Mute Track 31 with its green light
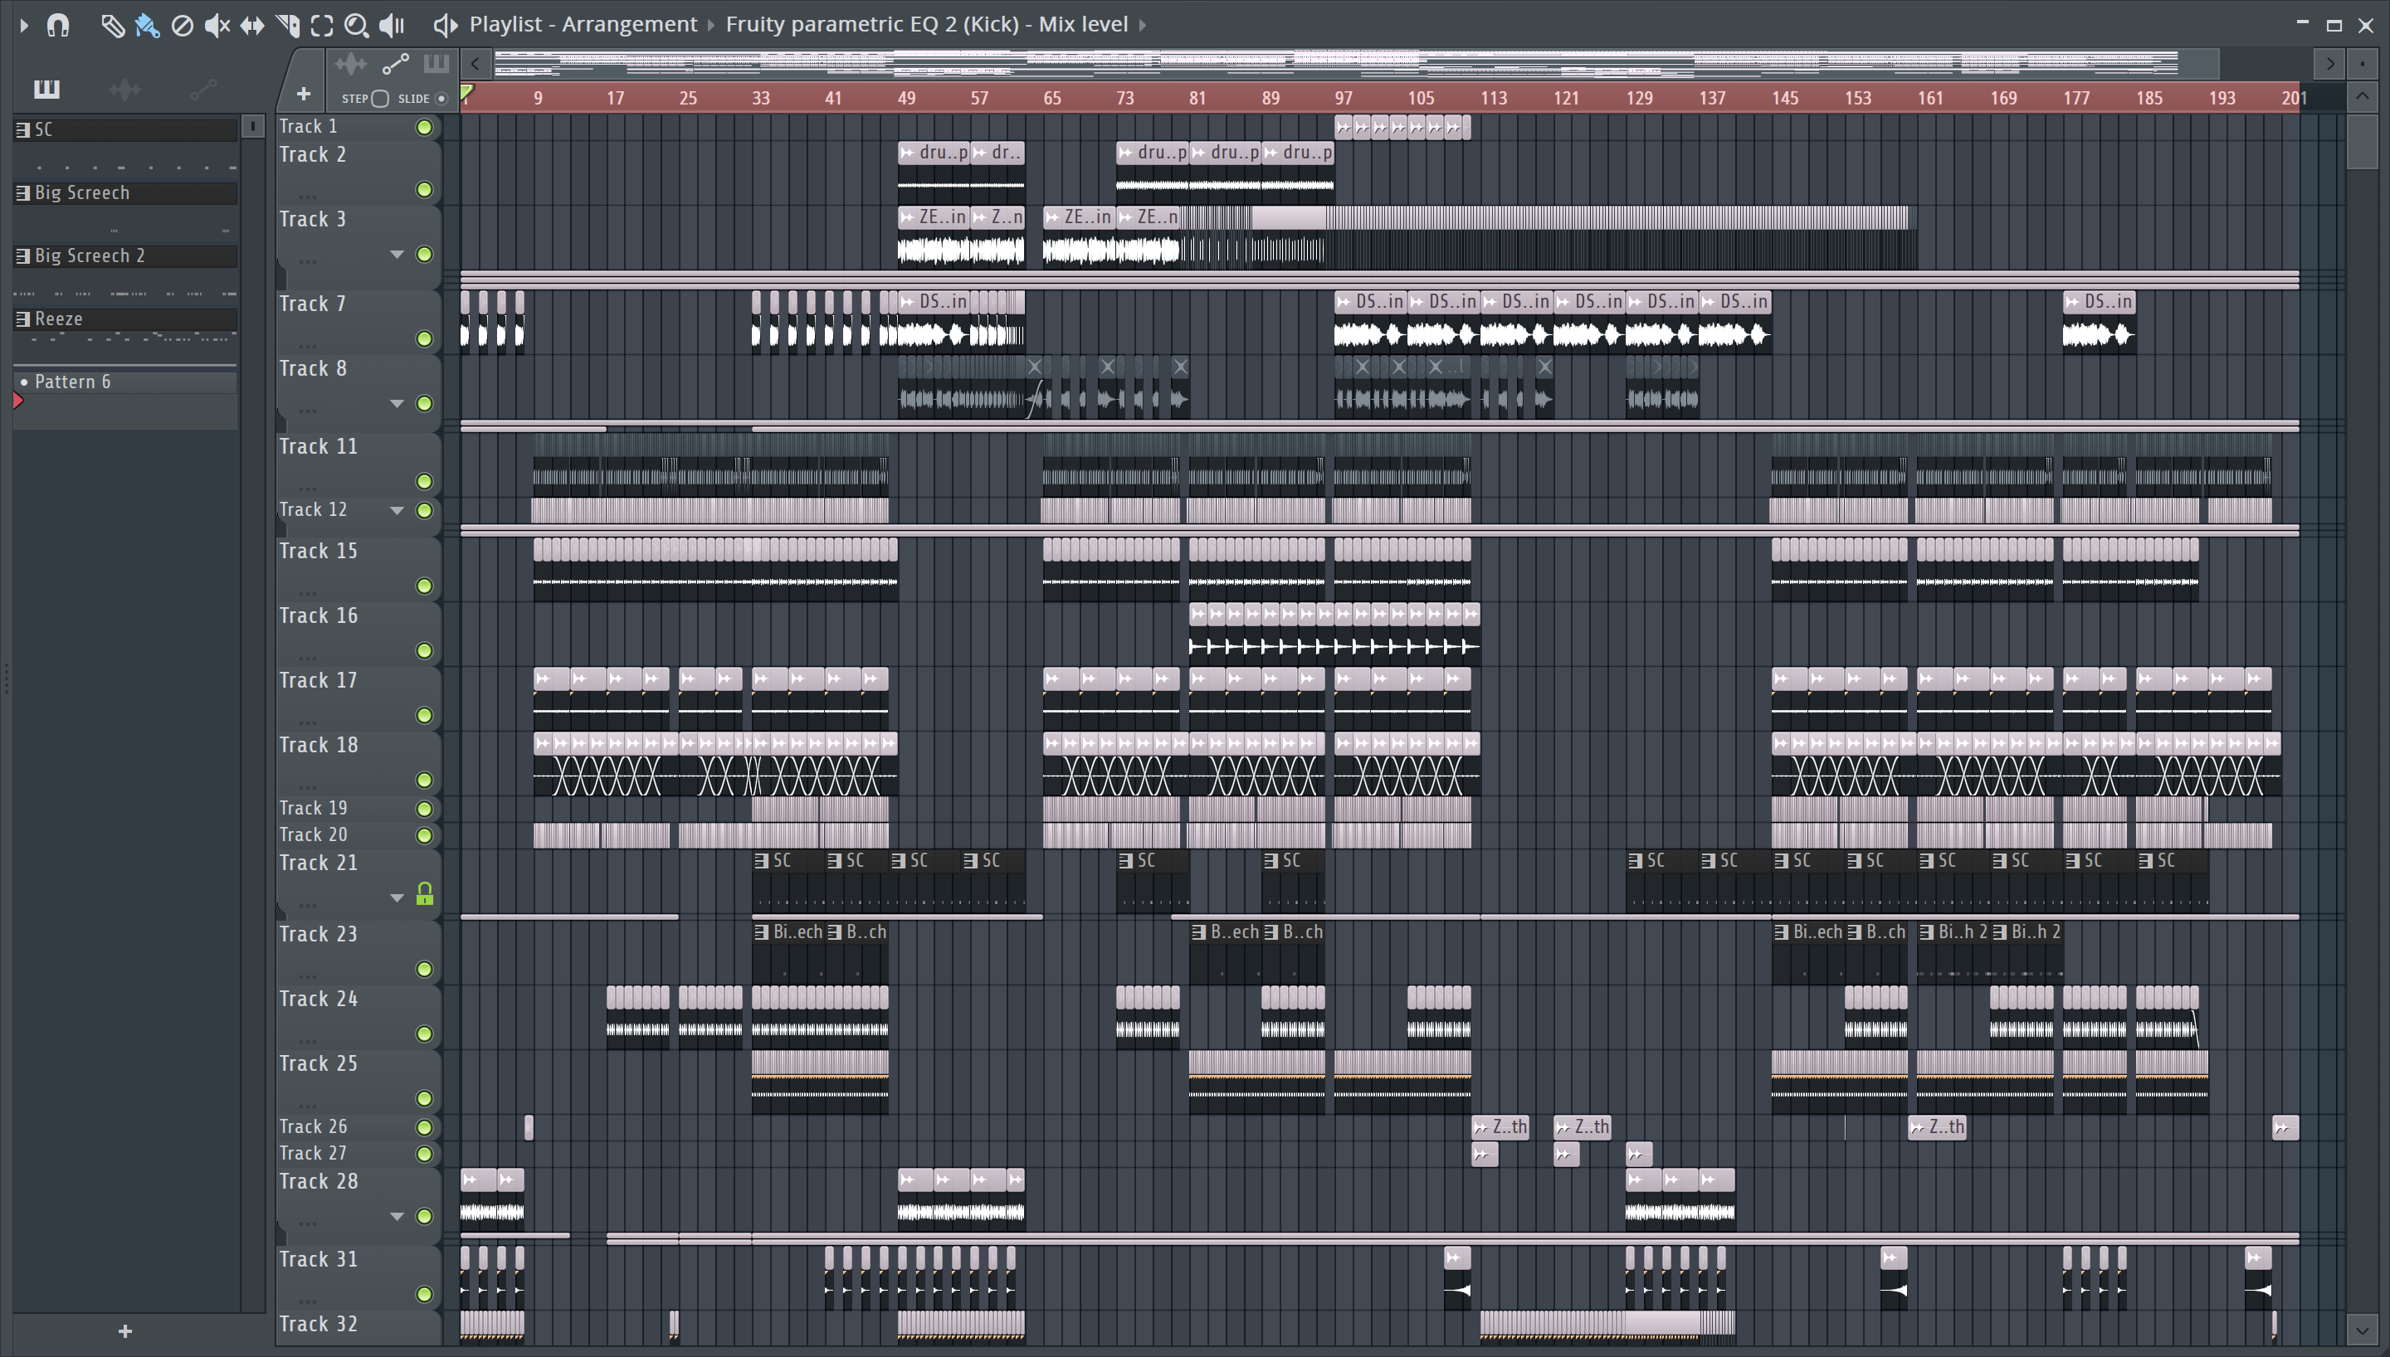The height and width of the screenshot is (1357, 2390). tap(424, 1294)
